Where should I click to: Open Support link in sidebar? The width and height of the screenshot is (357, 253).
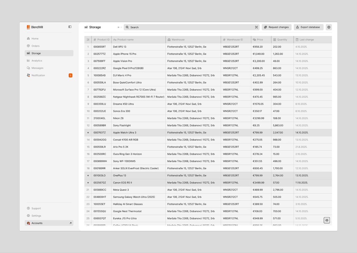[x=49, y=208]
